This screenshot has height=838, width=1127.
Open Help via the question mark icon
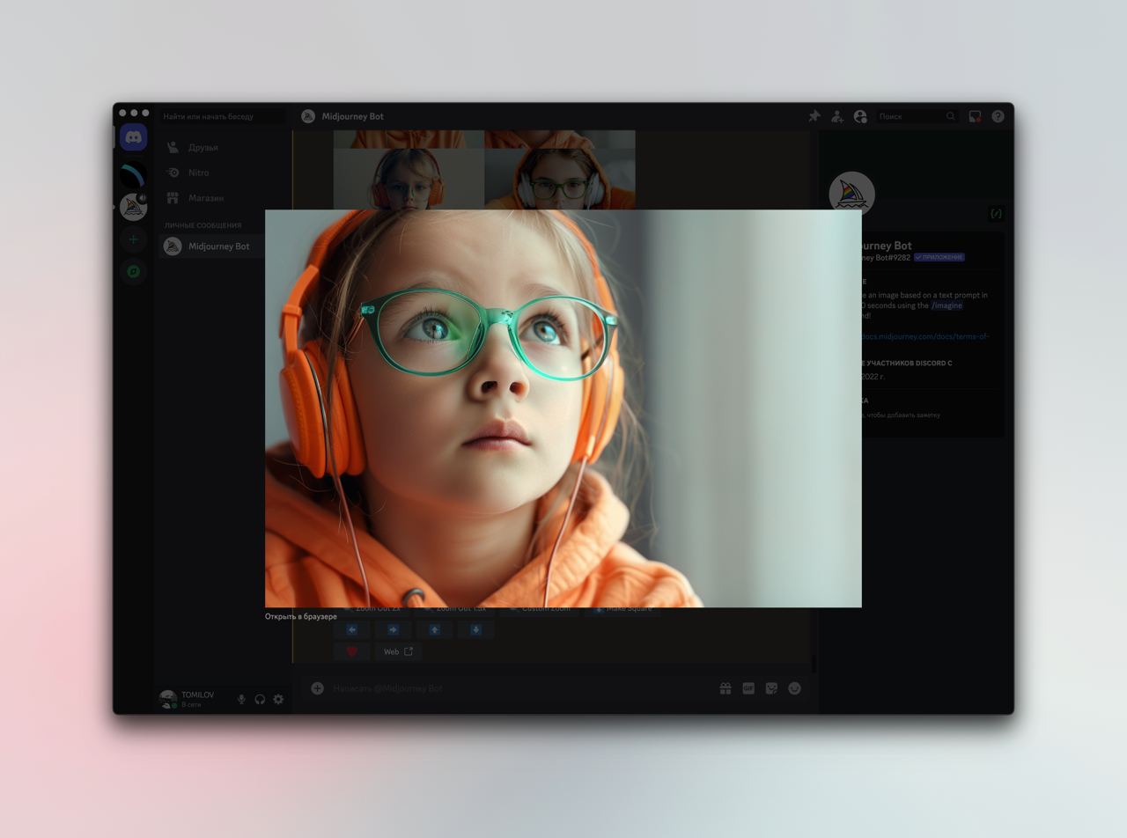(998, 116)
